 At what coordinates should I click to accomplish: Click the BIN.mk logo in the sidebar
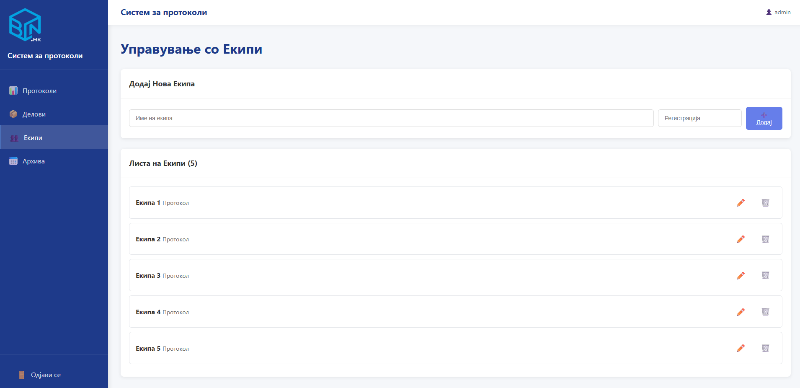25,25
